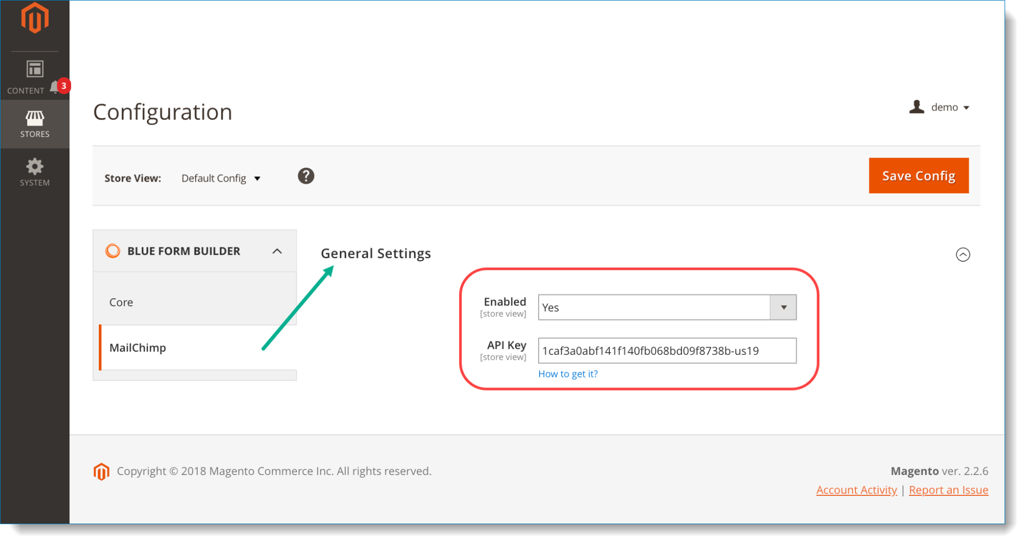Open the 'How to get it?' link

(568, 374)
